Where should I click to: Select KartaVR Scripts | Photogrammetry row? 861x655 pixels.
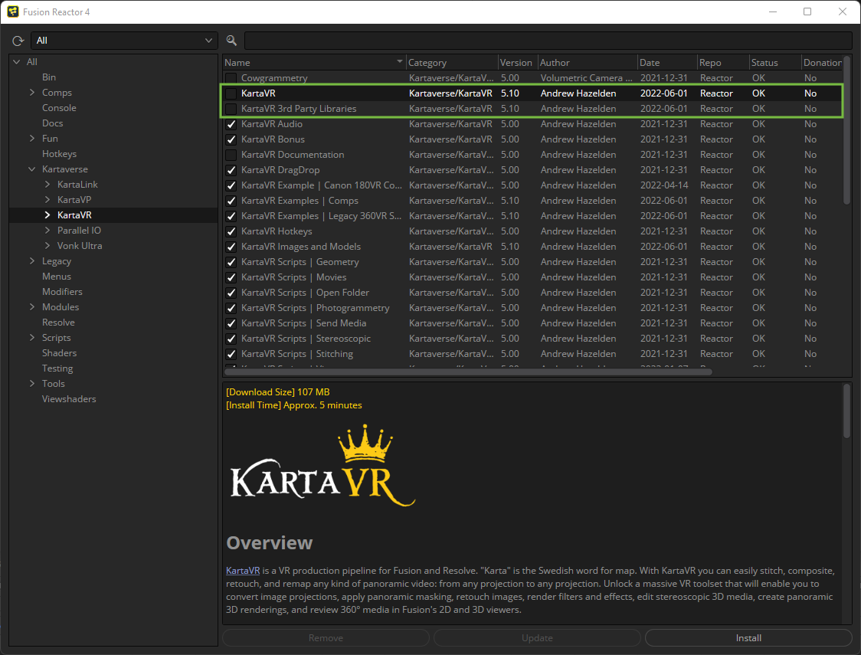(532, 308)
